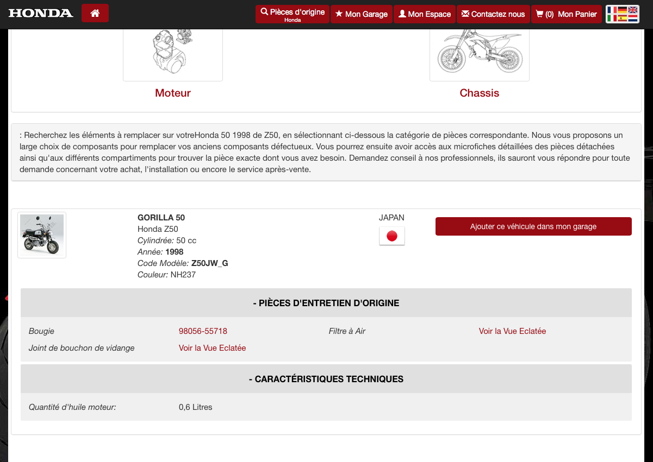This screenshot has width=653, height=462.
Task: Open the Moteur category link
Action: pos(173,93)
